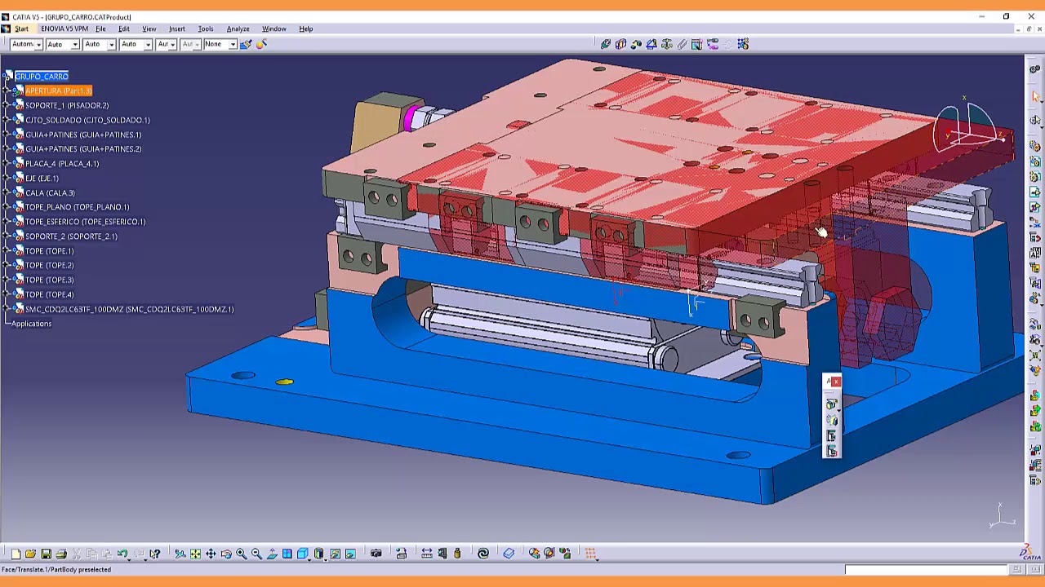Toggle Swap Visible Space icon
The image size is (1045, 587).
click(x=349, y=554)
